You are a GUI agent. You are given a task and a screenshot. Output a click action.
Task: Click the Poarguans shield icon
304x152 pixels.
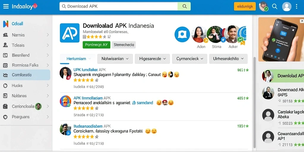(5, 117)
